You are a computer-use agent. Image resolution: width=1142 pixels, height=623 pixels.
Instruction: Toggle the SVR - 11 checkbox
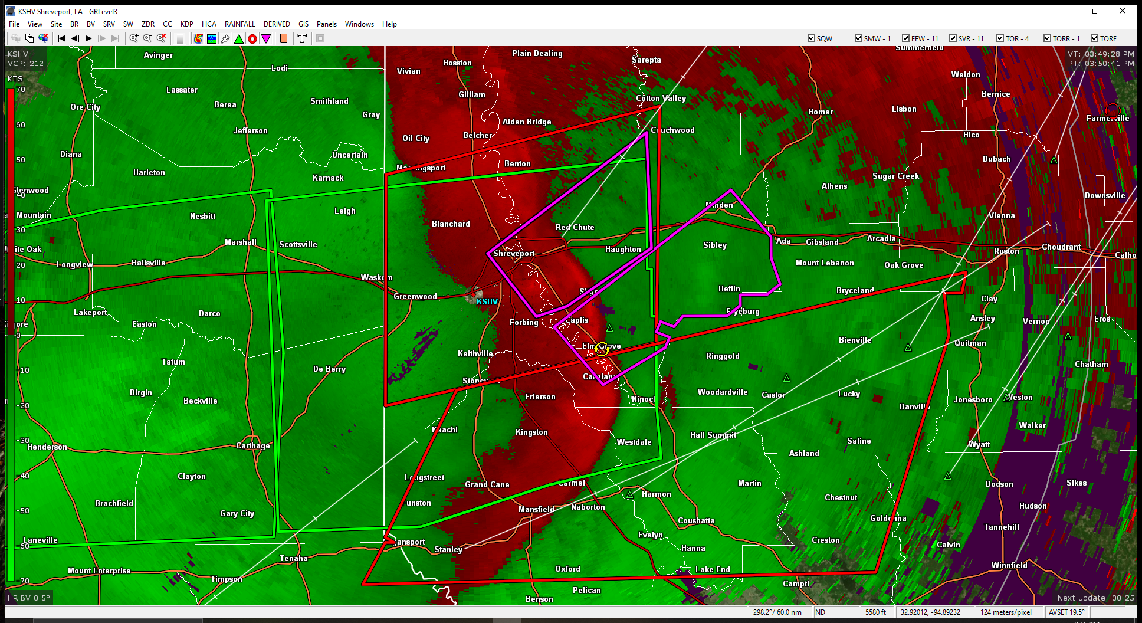click(953, 38)
